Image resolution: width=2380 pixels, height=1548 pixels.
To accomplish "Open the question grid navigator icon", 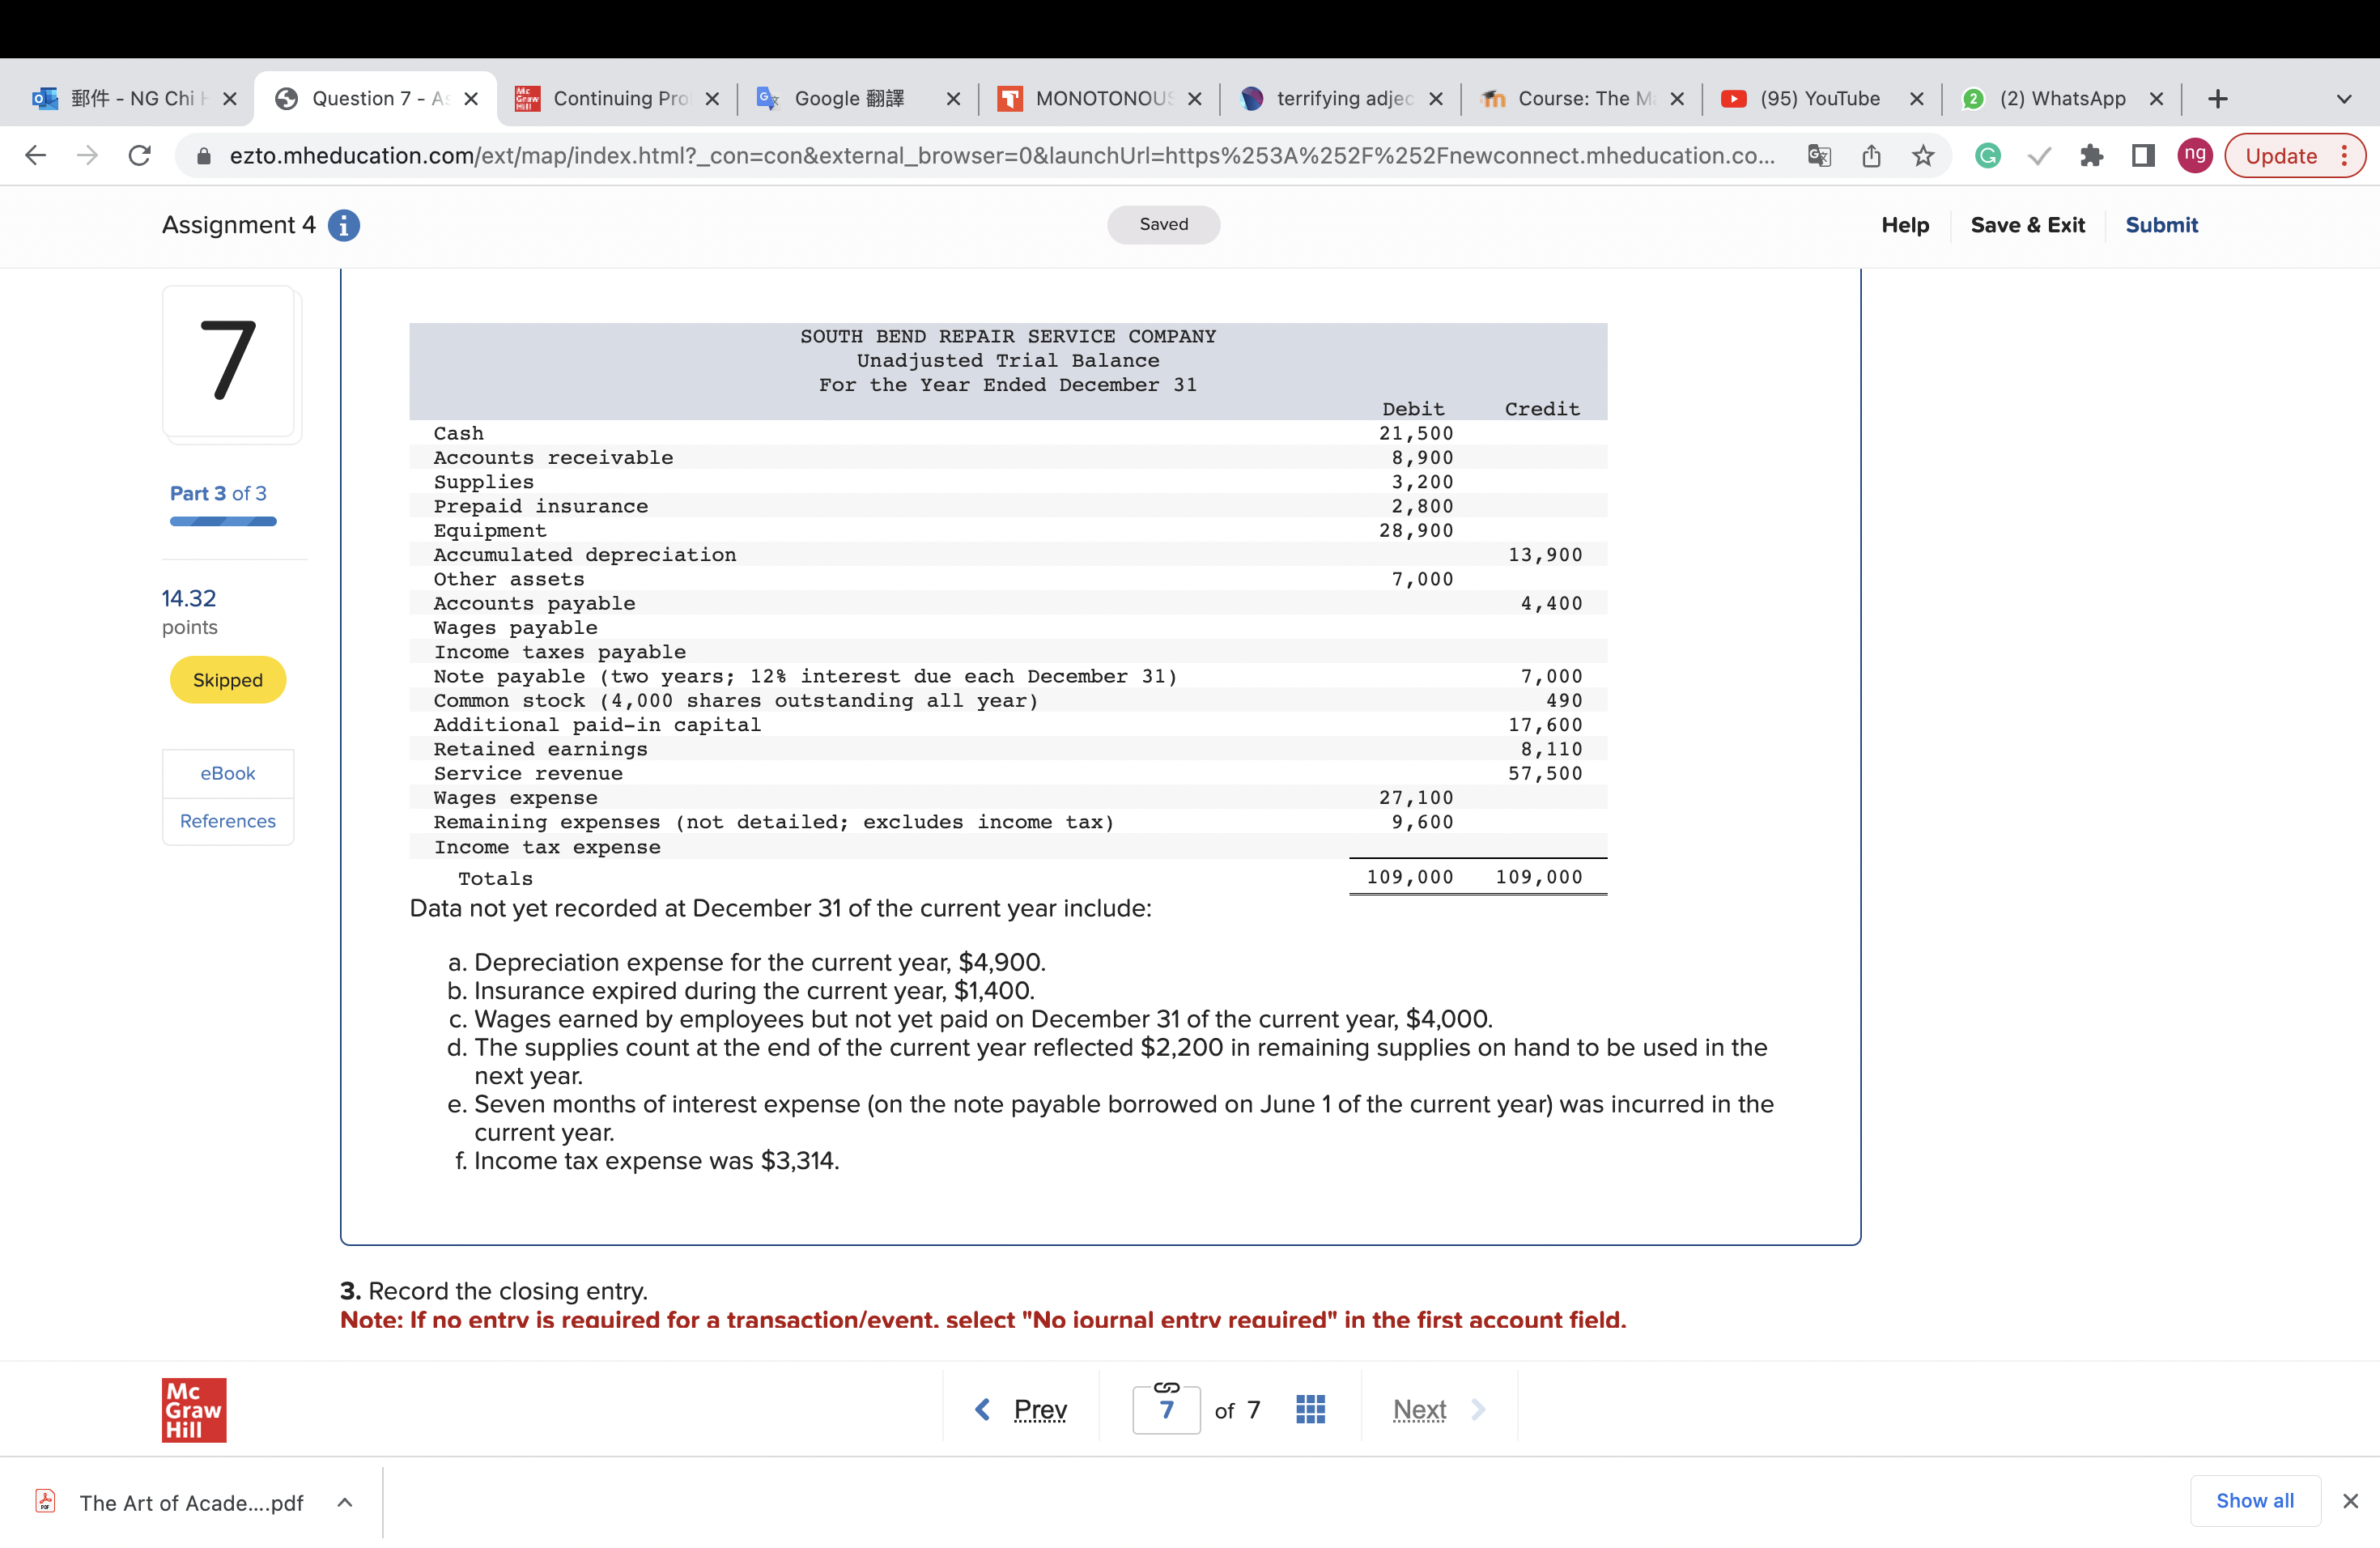I will [x=1310, y=1409].
